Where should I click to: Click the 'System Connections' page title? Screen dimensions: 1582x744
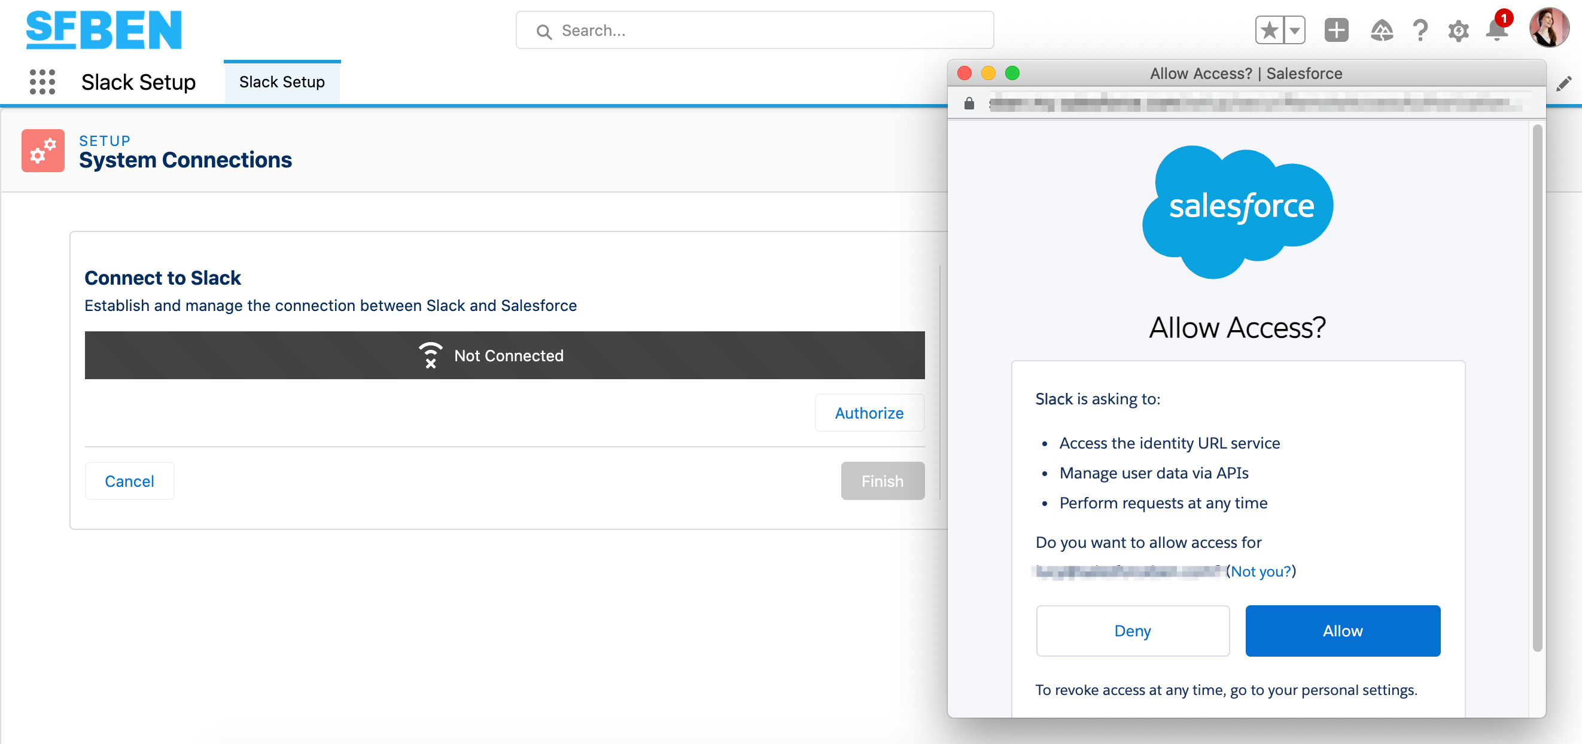(x=185, y=160)
